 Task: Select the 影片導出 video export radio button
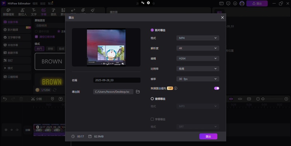pos(152,30)
